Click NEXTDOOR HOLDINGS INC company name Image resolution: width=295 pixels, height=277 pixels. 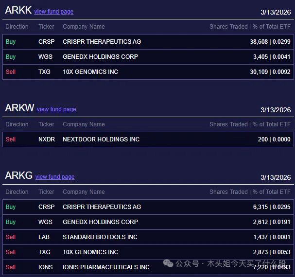tap(101, 139)
